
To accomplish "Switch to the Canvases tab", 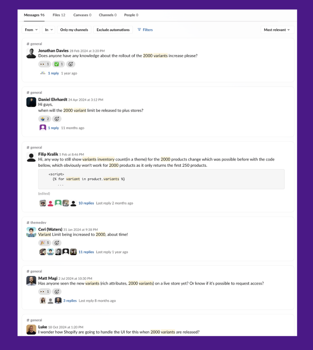I will click(x=82, y=15).
